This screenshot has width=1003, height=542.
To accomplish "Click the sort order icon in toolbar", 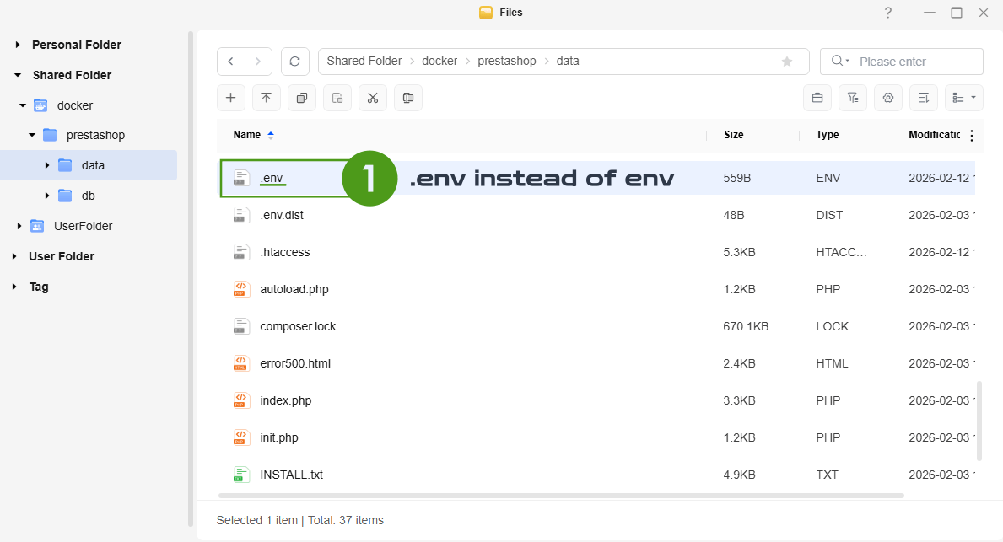I will tap(923, 98).
